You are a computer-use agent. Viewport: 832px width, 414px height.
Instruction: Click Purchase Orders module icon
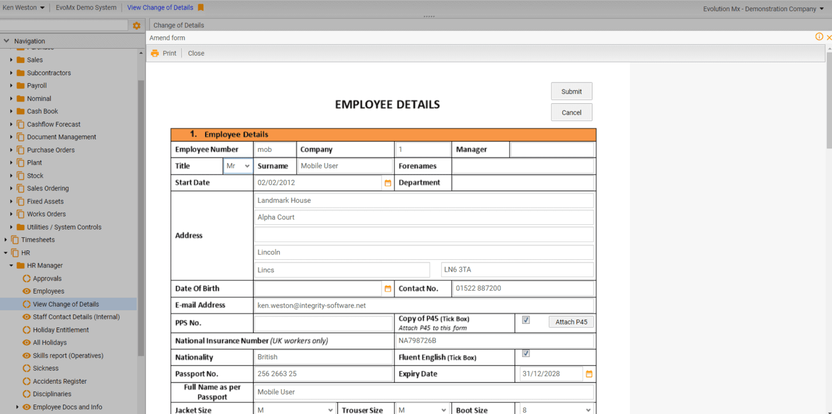pos(21,150)
